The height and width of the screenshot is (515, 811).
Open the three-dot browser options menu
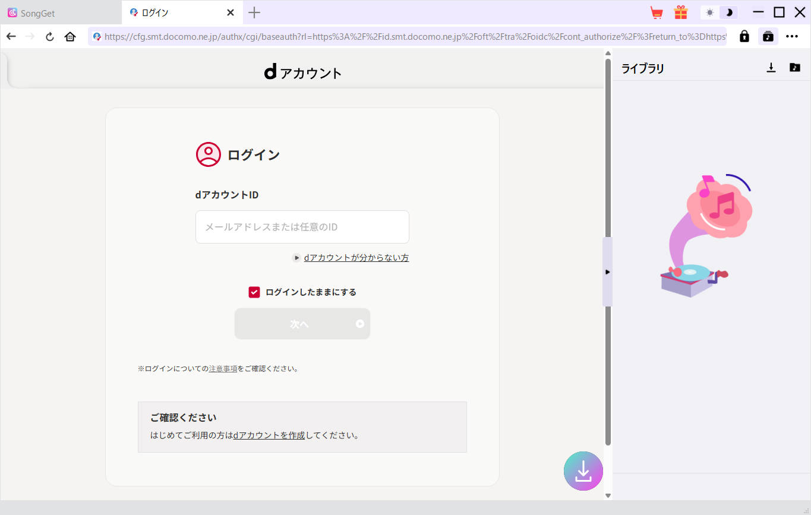tap(792, 36)
